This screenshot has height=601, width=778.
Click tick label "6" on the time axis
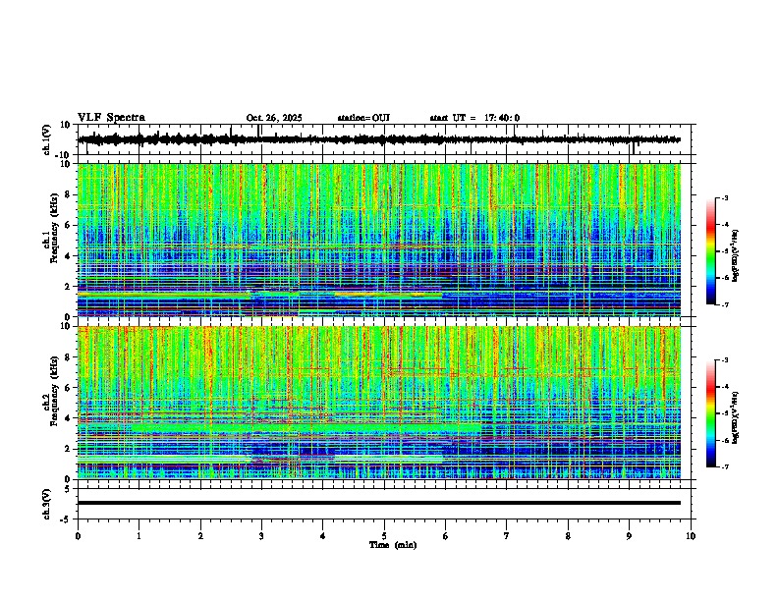pos(446,536)
